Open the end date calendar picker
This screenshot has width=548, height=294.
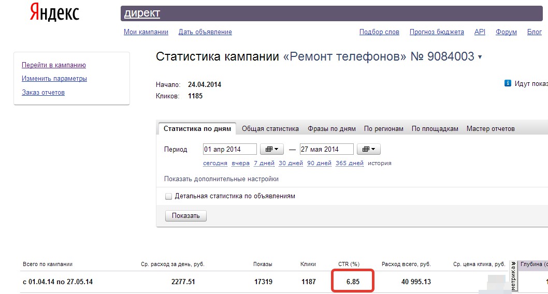pos(369,149)
